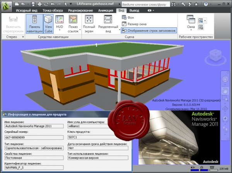Select the Zoom window tool
232x173 pixels.
[x=225, y=98]
